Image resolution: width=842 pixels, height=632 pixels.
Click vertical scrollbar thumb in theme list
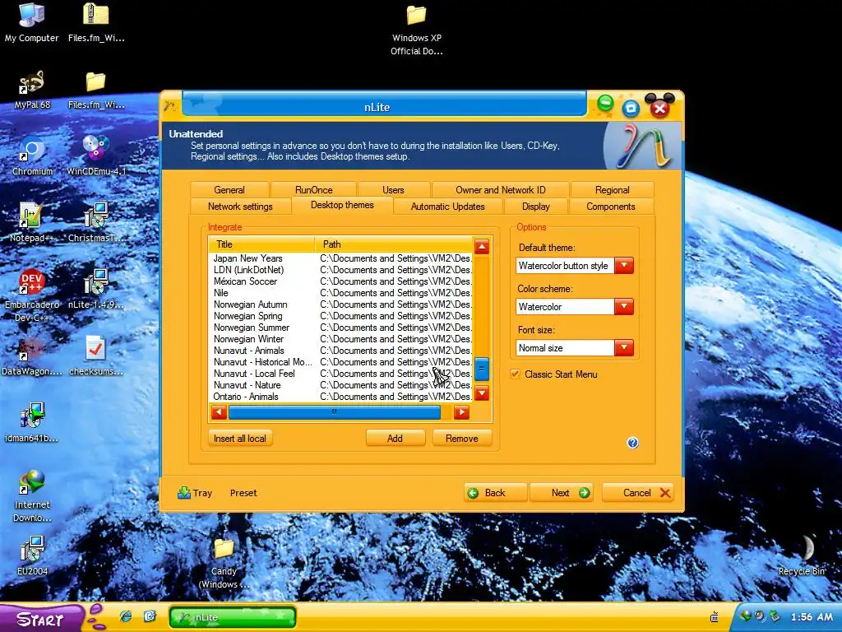pyautogui.click(x=482, y=369)
